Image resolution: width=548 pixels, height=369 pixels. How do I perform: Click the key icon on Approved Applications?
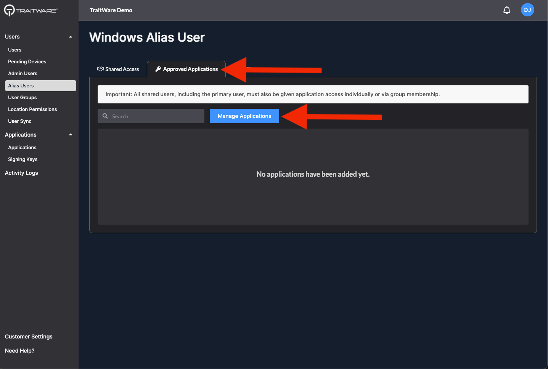tap(158, 69)
